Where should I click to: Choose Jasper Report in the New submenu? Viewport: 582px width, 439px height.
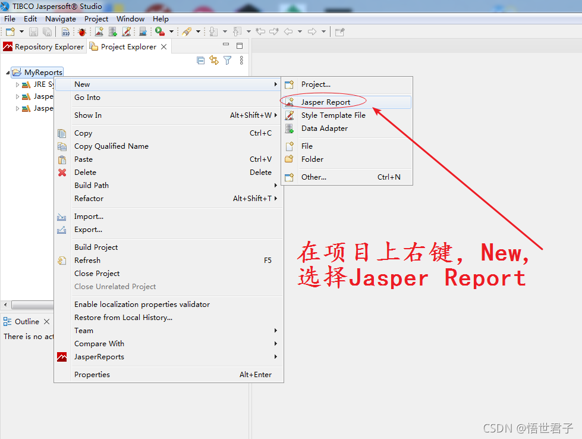point(347,102)
